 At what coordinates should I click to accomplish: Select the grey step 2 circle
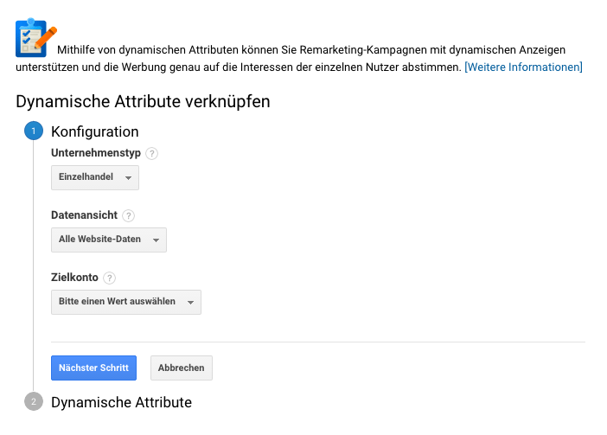34,401
